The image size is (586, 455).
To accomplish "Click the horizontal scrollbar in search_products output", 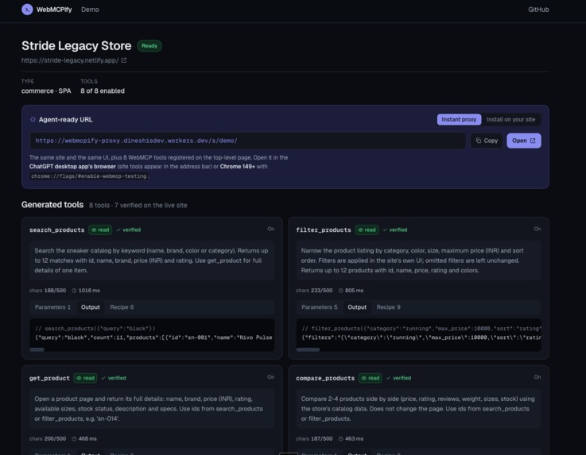I will (x=37, y=349).
